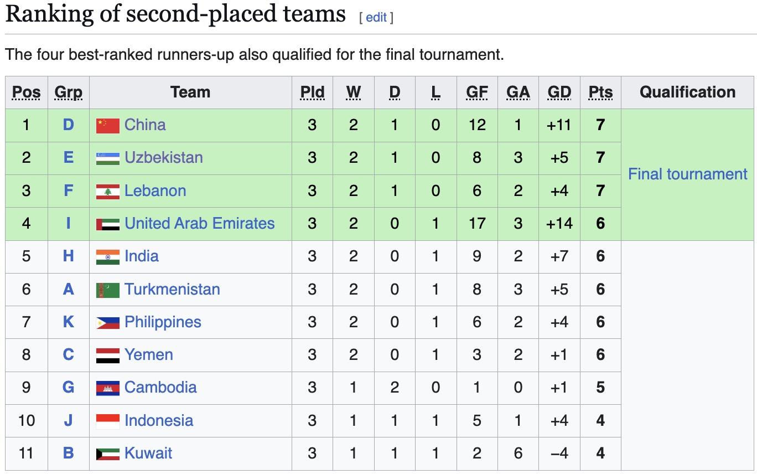Click the Turkmenistan flag icon

coord(107,290)
